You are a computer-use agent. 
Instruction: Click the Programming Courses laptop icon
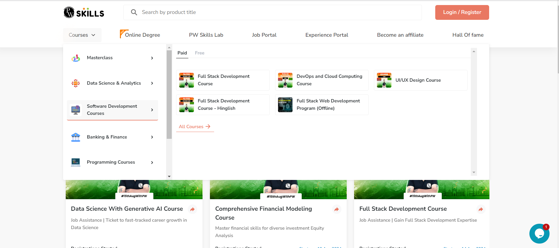click(x=76, y=162)
